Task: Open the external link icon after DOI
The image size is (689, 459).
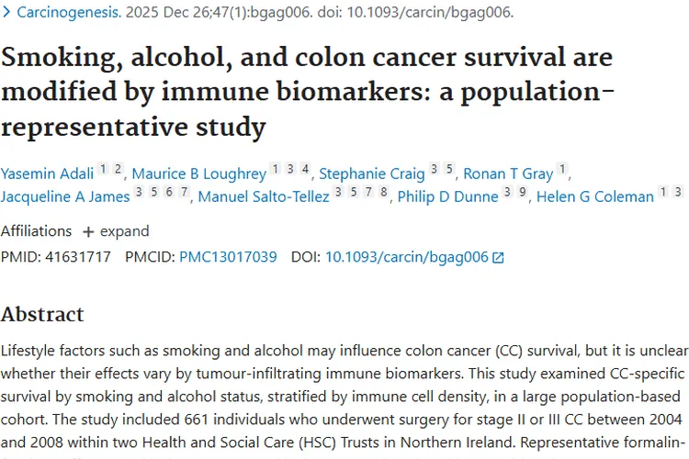Action: pyautogui.click(x=498, y=258)
